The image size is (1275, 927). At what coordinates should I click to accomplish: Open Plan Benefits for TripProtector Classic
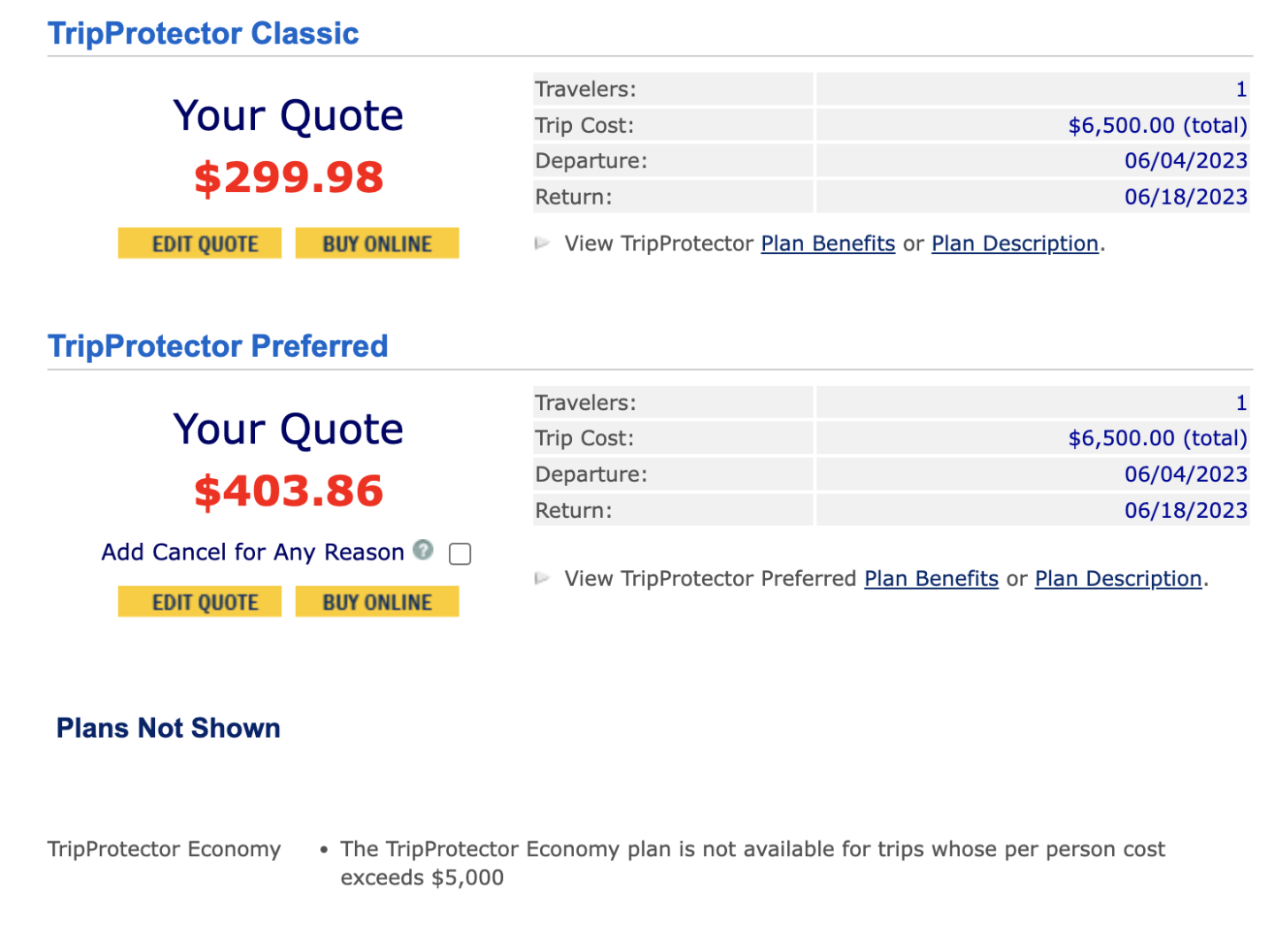(x=828, y=243)
